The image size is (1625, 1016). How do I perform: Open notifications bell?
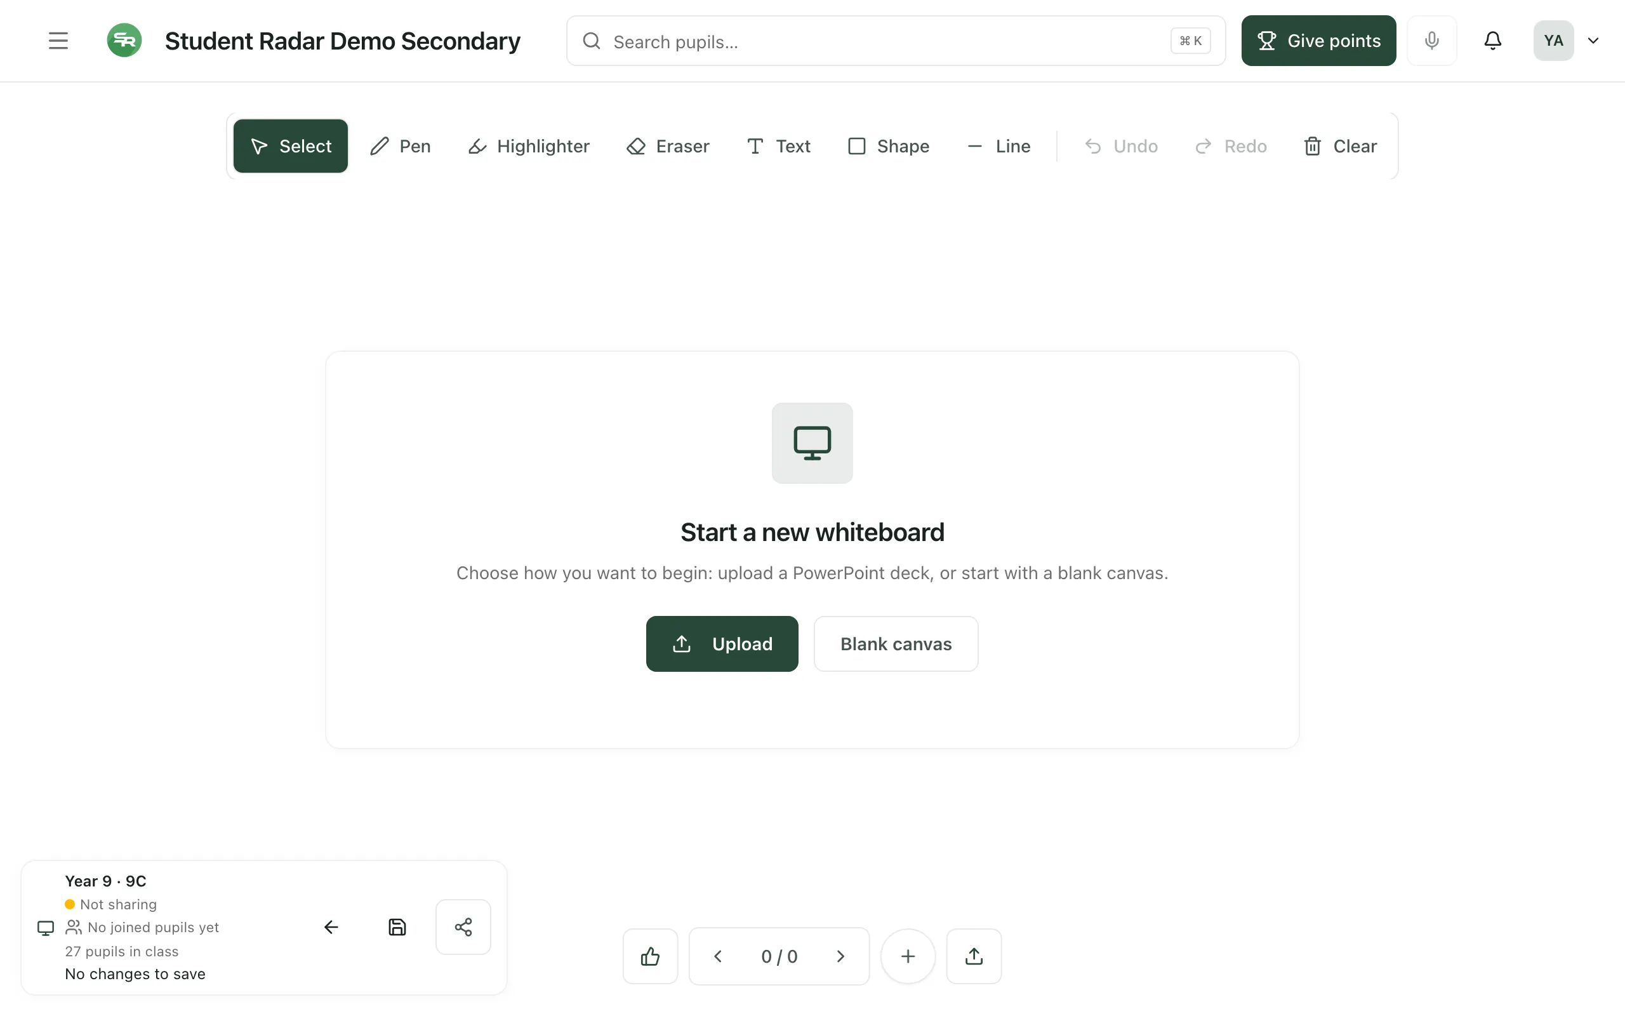tap(1492, 41)
